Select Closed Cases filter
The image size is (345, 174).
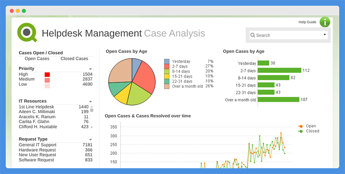74,59
